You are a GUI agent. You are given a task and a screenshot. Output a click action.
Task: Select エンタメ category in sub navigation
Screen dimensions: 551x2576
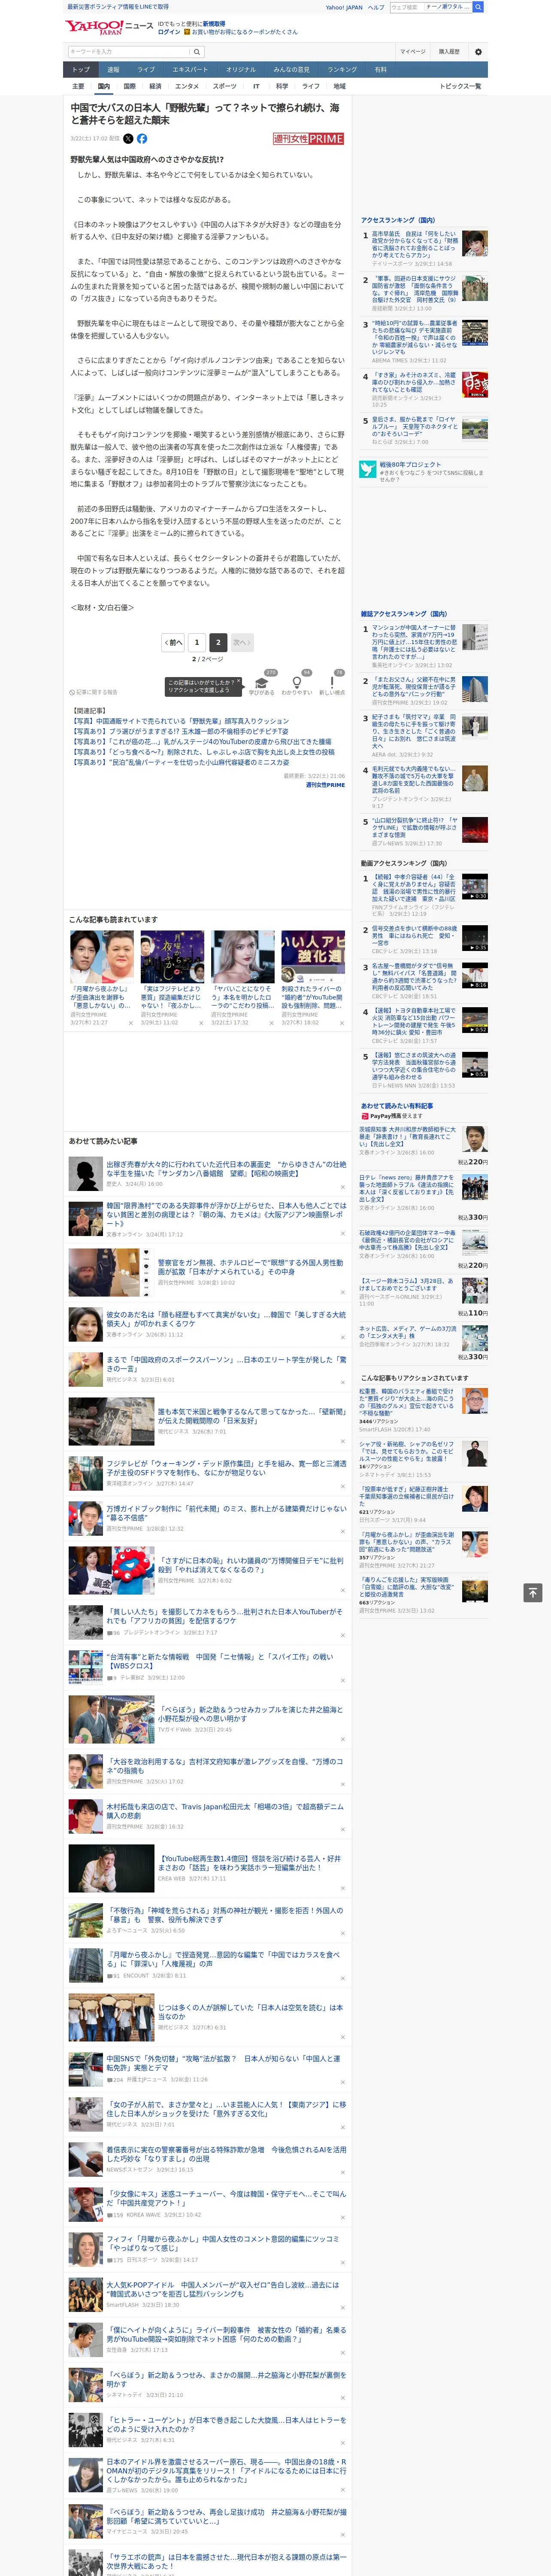(187, 86)
